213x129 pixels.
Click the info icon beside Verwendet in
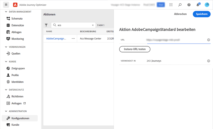pos(208,61)
